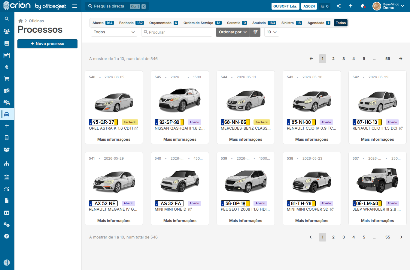
Task: Open the external link icon beside MINI ONE D
Action: coord(190,209)
